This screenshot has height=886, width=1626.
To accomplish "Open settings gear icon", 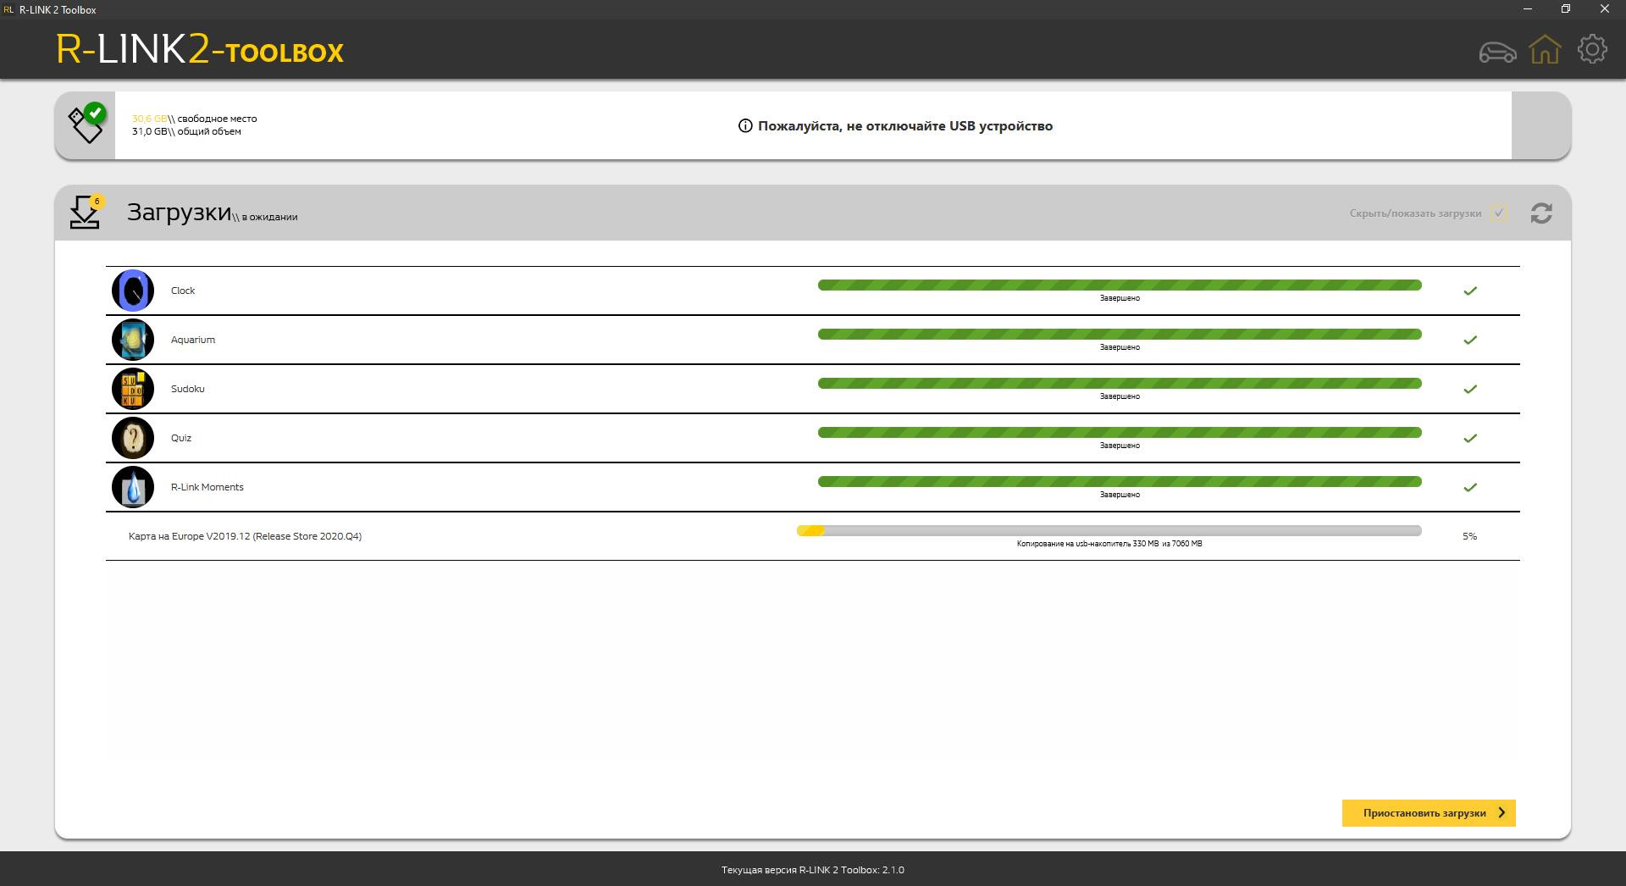I will coord(1592,49).
